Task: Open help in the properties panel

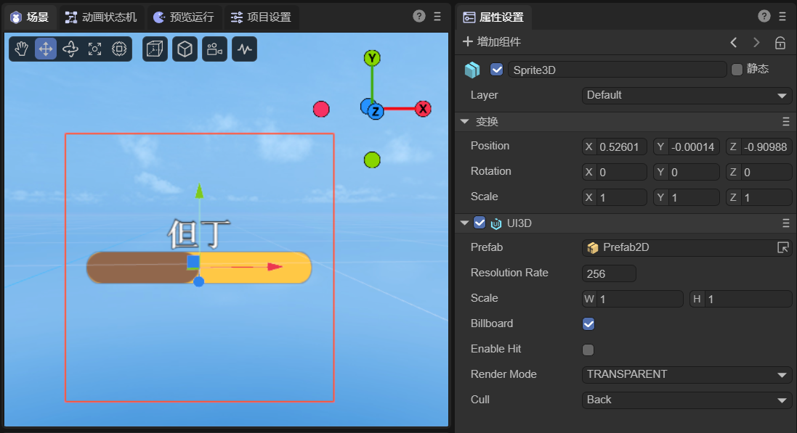Action: (764, 16)
